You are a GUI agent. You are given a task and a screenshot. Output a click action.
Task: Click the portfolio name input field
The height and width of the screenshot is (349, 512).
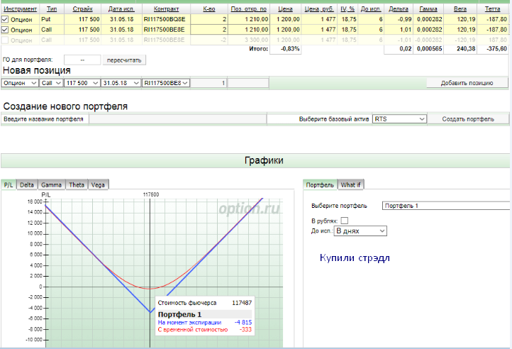[x=177, y=119]
